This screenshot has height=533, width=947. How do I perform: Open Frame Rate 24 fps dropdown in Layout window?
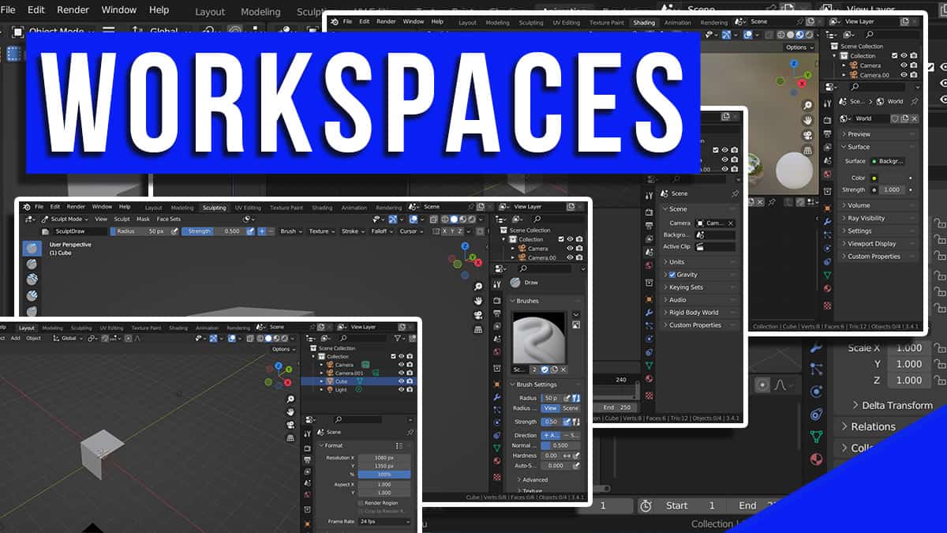[385, 521]
